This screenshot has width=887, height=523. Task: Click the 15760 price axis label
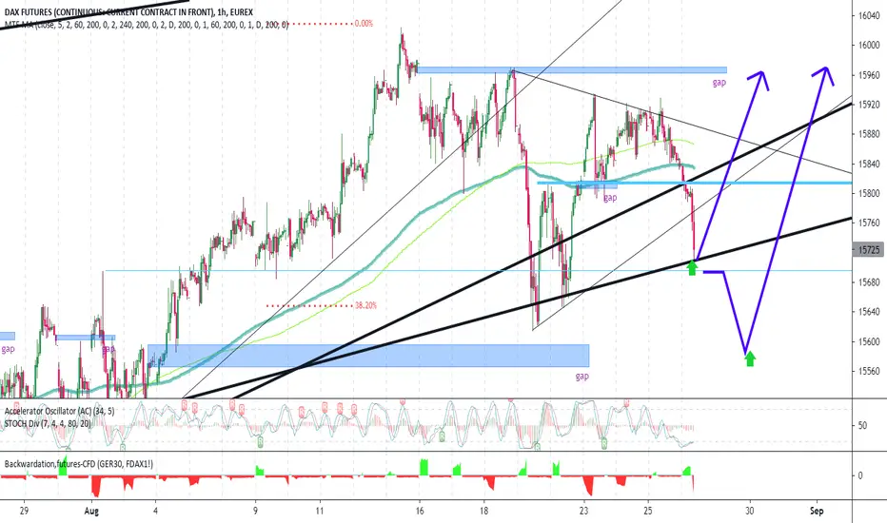pyautogui.click(x=869, y=223)
